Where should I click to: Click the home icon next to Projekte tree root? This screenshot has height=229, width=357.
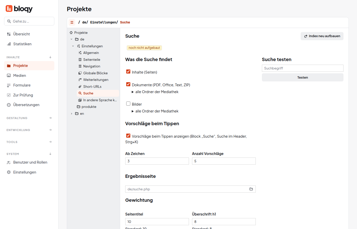pyautogui.click(x=71, y=33)
